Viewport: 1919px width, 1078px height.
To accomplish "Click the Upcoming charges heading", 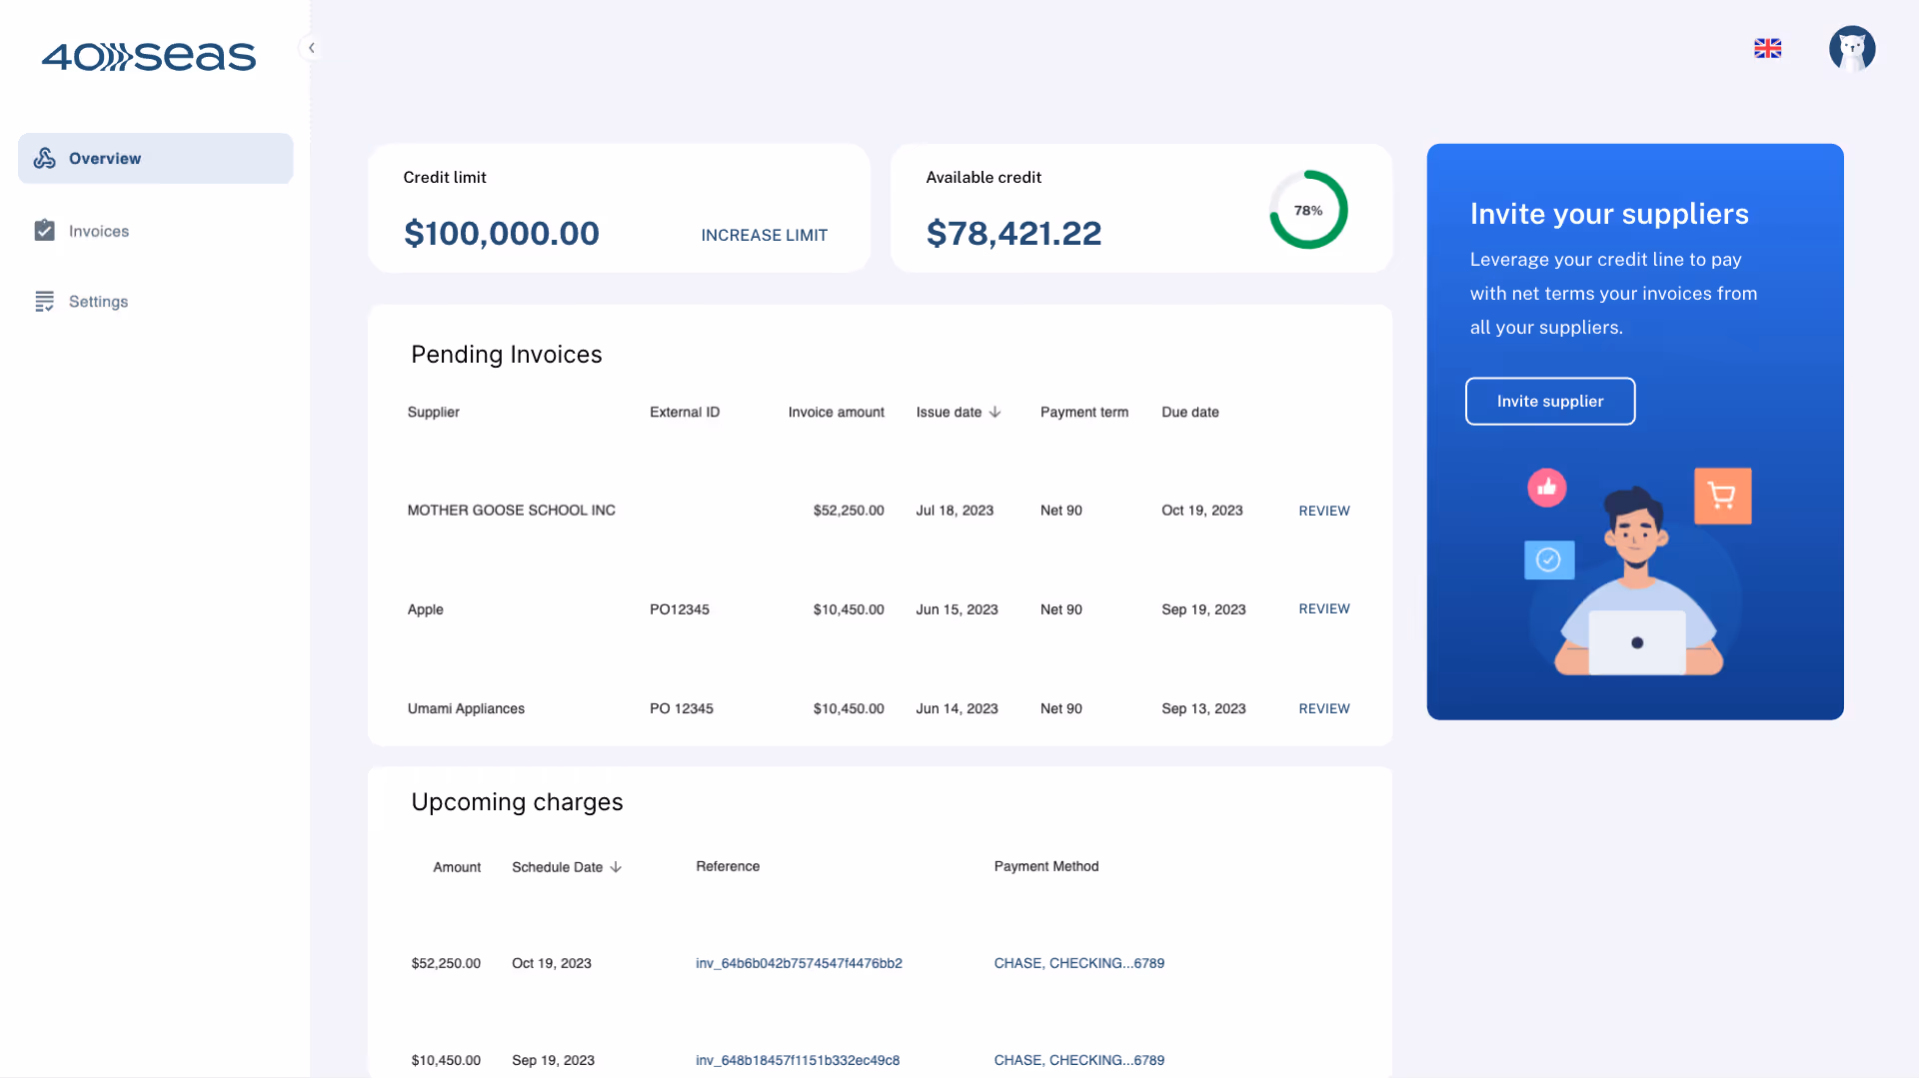I will tap(517, 802).
